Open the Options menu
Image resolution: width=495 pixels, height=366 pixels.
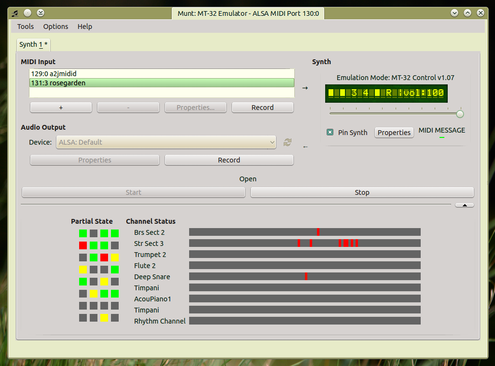click(x=55, y=27)
